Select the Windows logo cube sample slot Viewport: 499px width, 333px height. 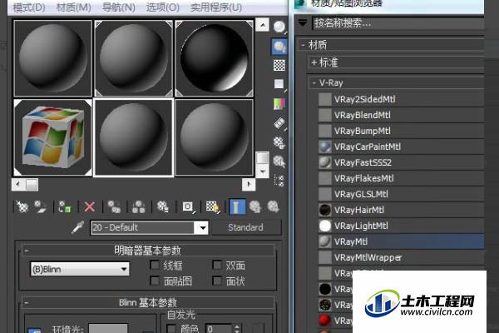point(53,137)
